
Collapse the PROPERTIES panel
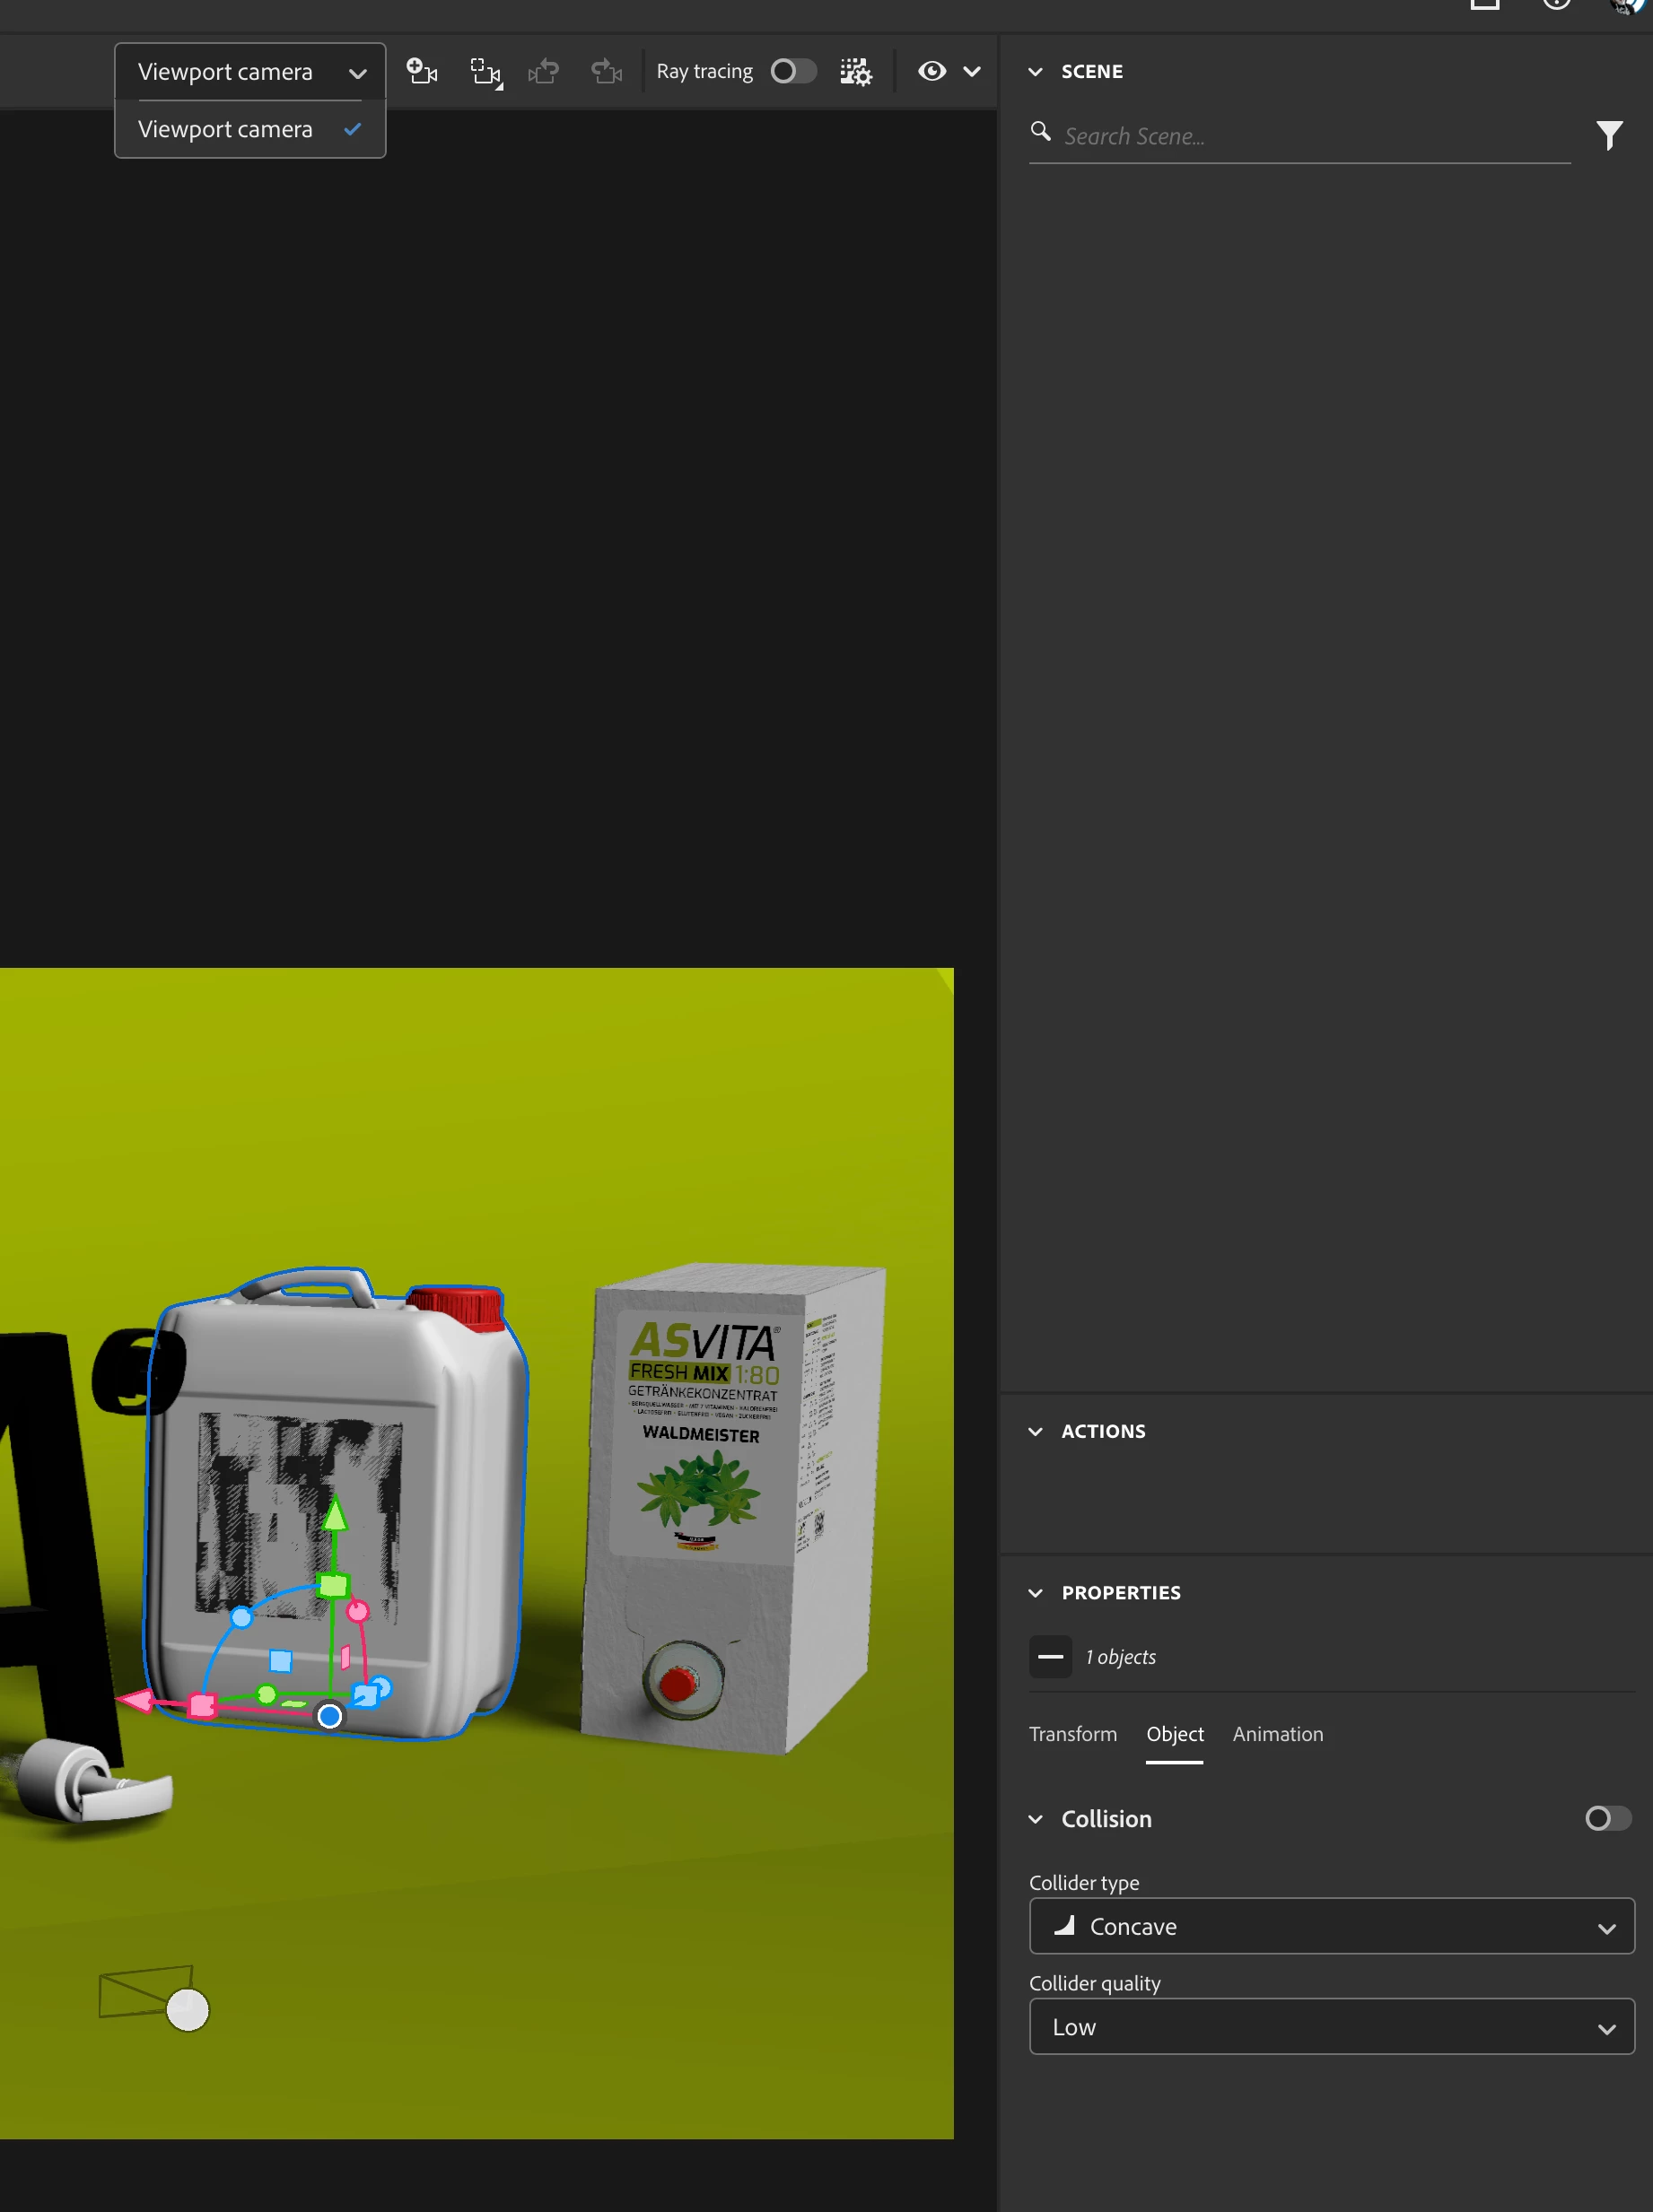point(1036,1593)
